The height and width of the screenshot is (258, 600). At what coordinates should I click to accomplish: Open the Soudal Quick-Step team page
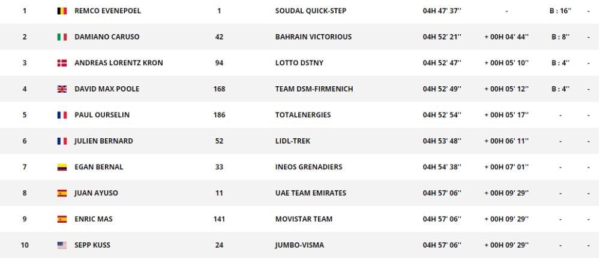click(x=311, y=11)
